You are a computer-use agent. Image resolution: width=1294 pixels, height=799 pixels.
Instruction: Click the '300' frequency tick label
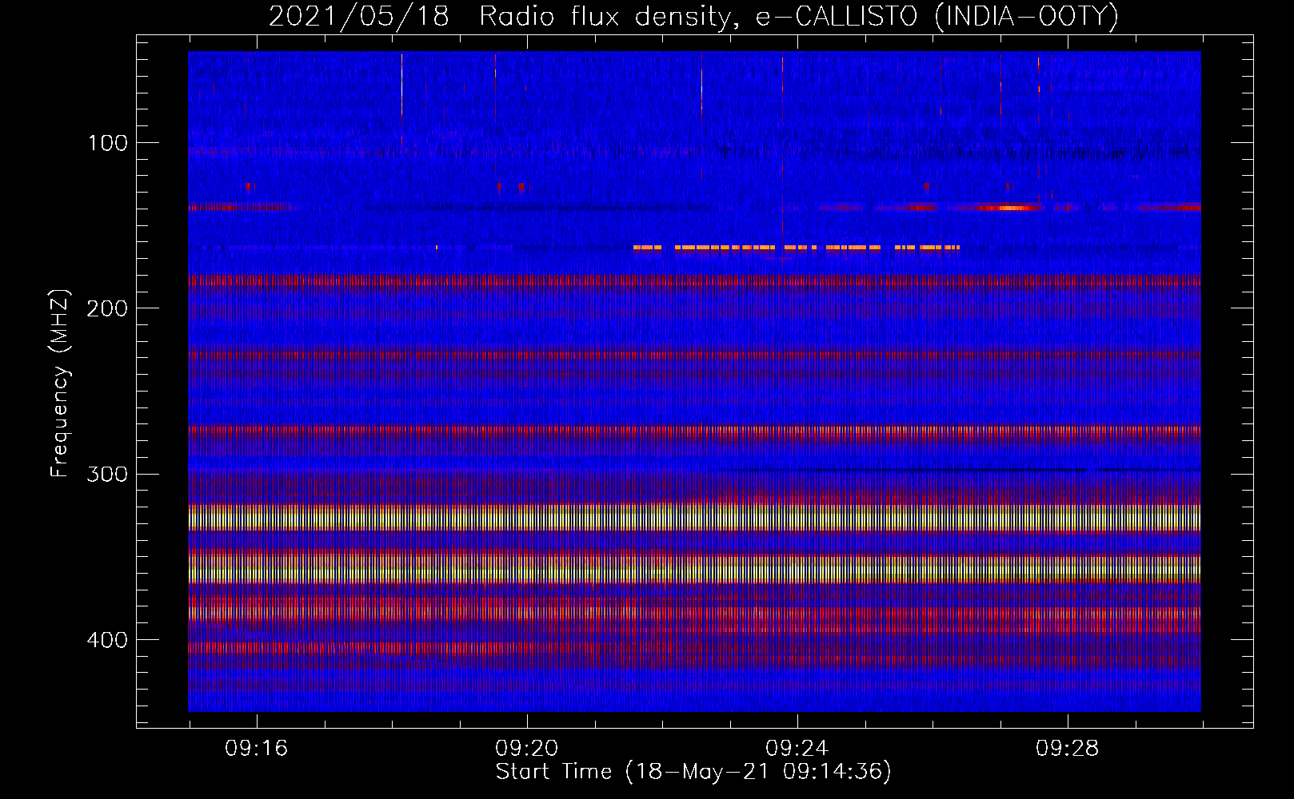[107, 474]
